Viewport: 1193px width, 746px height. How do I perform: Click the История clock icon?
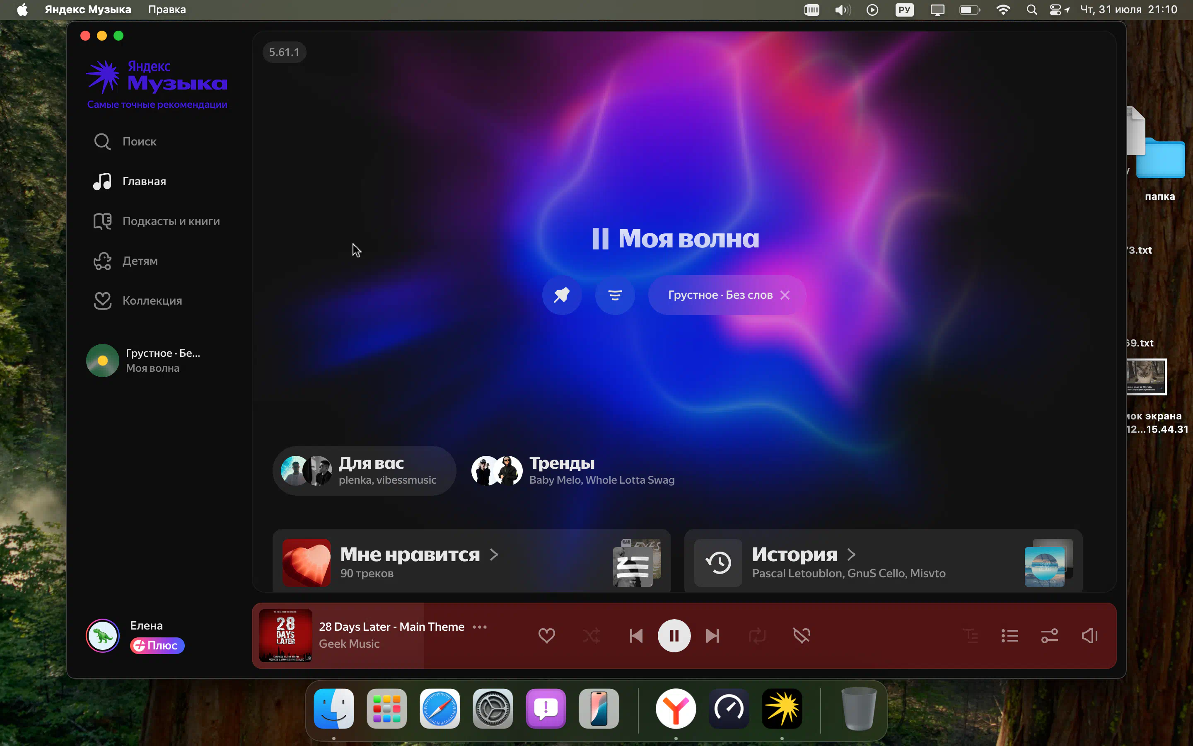[x=718, y=562]
